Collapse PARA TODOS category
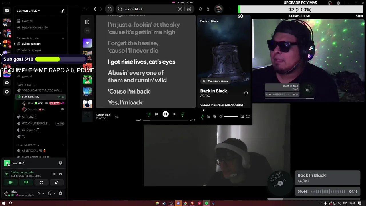This screenshot has height=206, width=366. [x=26, y=85]
